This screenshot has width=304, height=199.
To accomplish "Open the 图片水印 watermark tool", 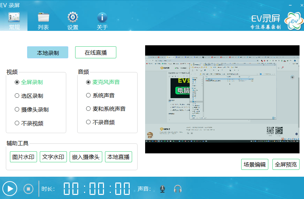I will click(x=23, y=157).
